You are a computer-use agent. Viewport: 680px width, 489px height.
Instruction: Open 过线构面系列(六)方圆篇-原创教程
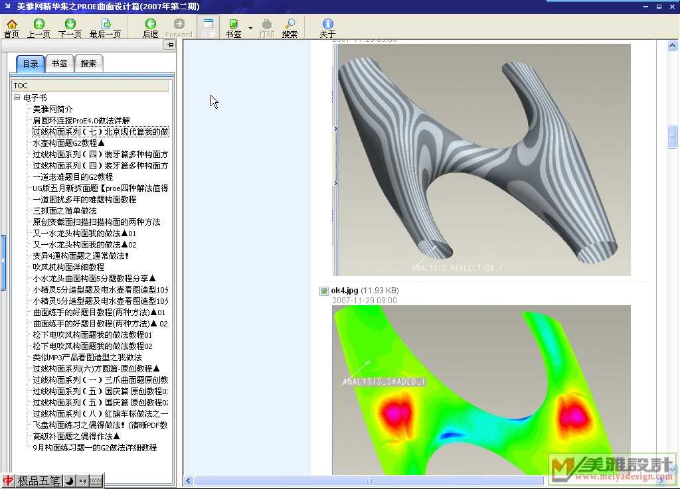click(x=96, y=368)
